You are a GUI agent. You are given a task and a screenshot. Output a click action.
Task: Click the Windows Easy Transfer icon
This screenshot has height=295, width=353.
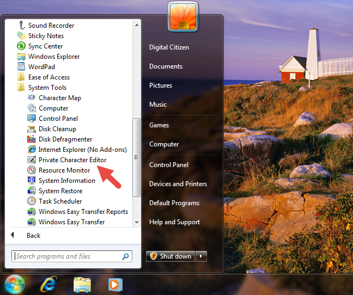32,222
